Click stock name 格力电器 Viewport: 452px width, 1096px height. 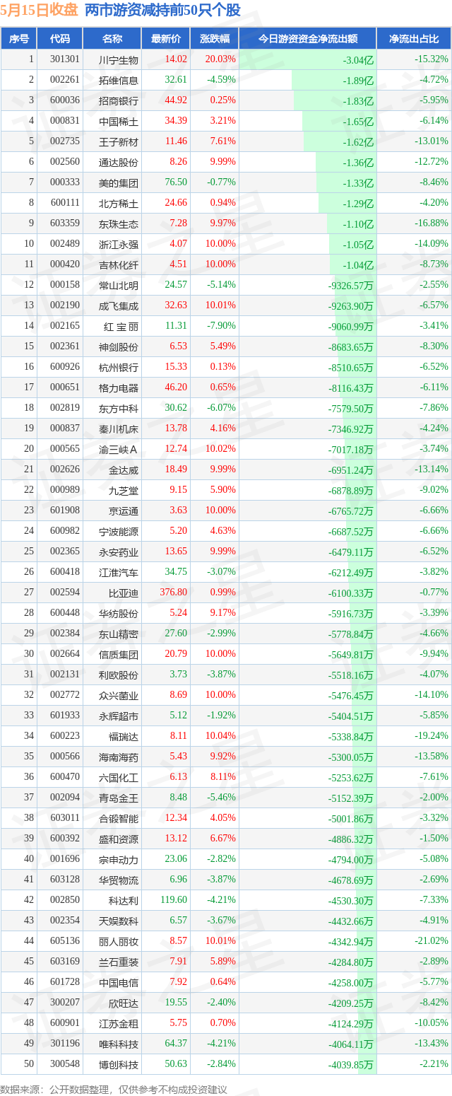click(119, 387)
